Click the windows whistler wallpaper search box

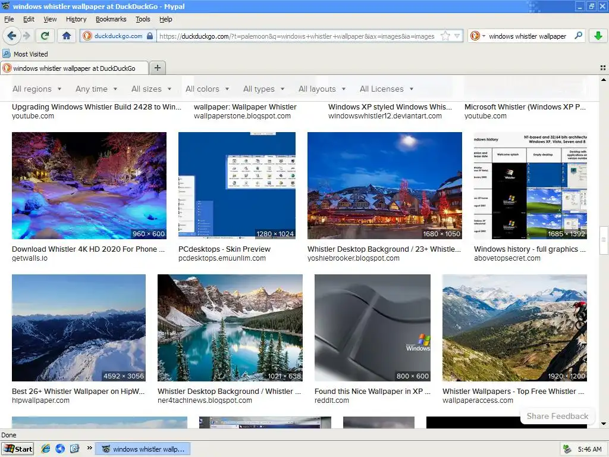[528, 36]
